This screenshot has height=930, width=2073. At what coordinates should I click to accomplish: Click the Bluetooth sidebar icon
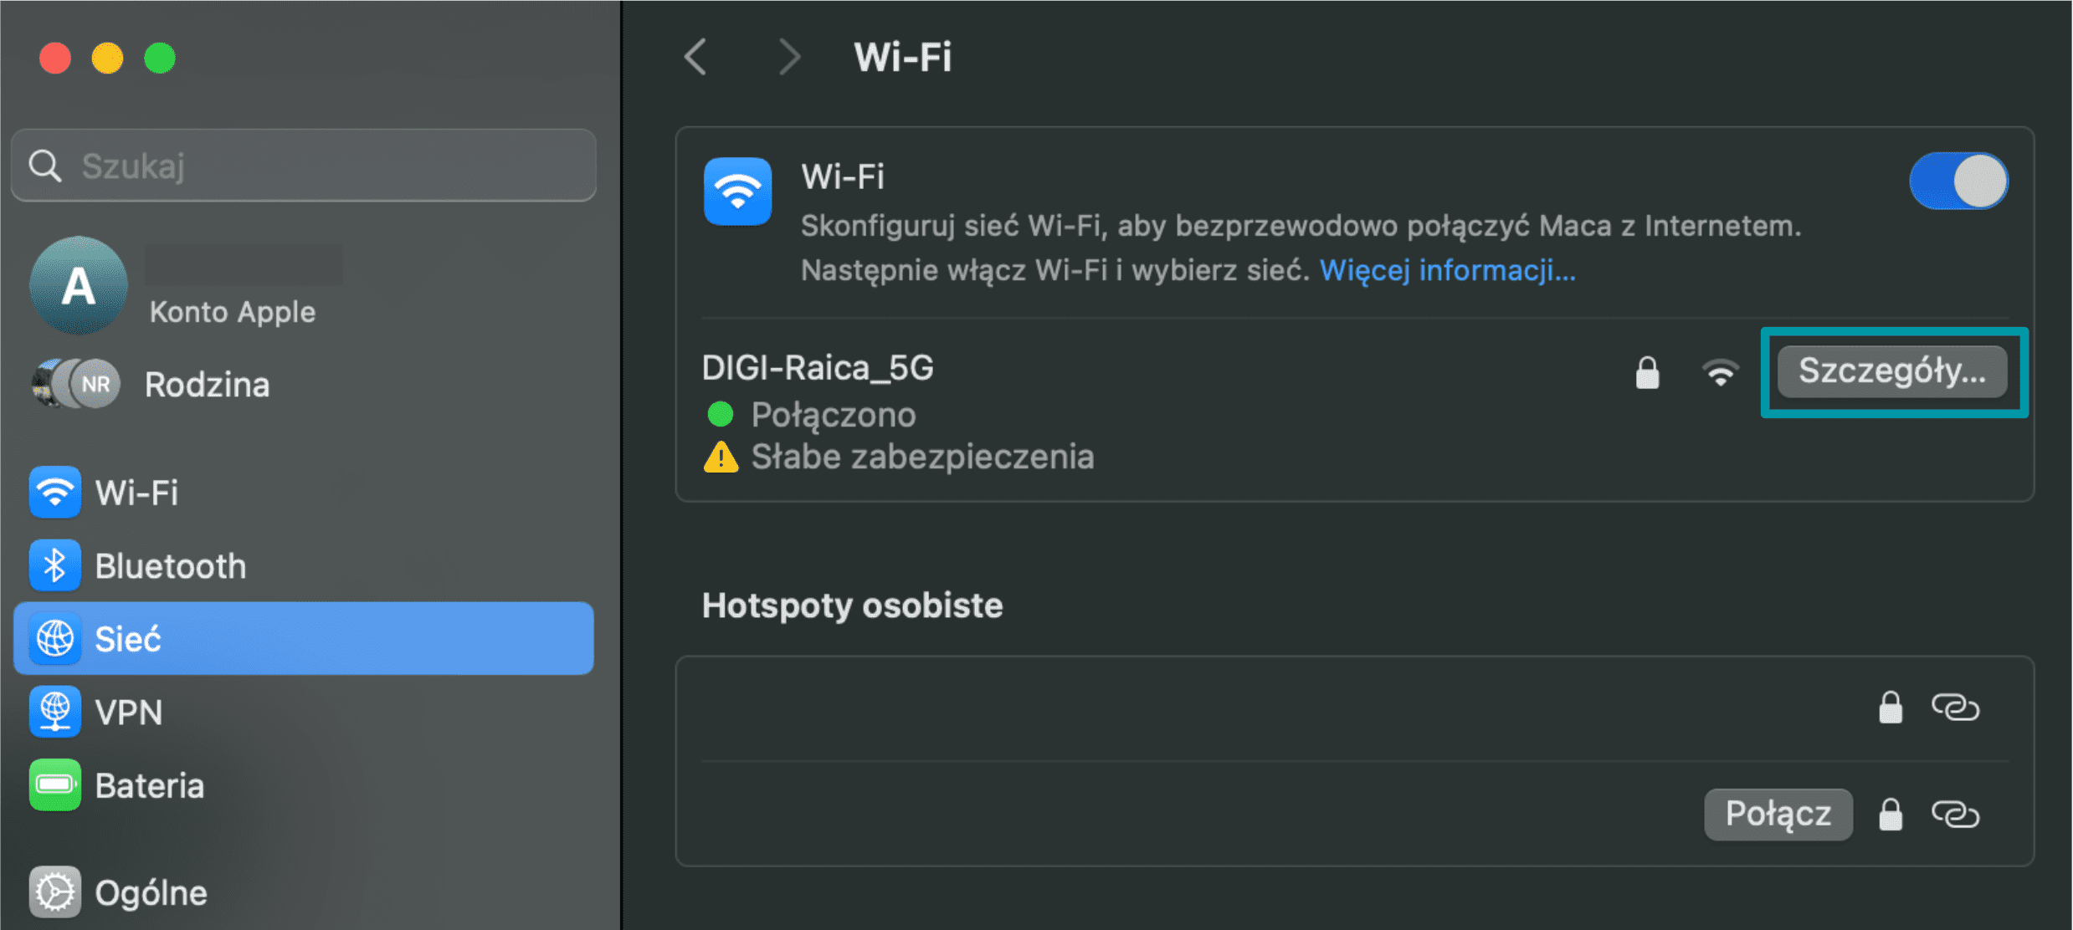point(55,566)
